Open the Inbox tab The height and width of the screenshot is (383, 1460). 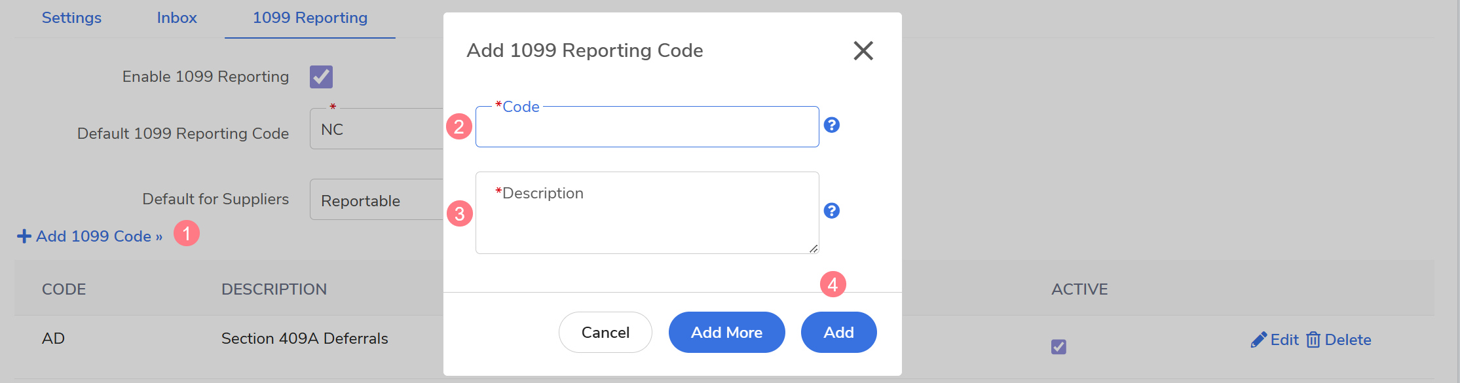click(177, 18)
